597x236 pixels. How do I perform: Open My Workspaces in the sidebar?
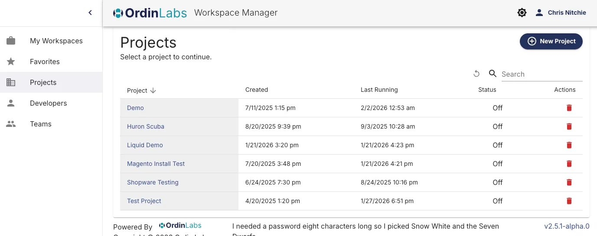tap(56, 41)
